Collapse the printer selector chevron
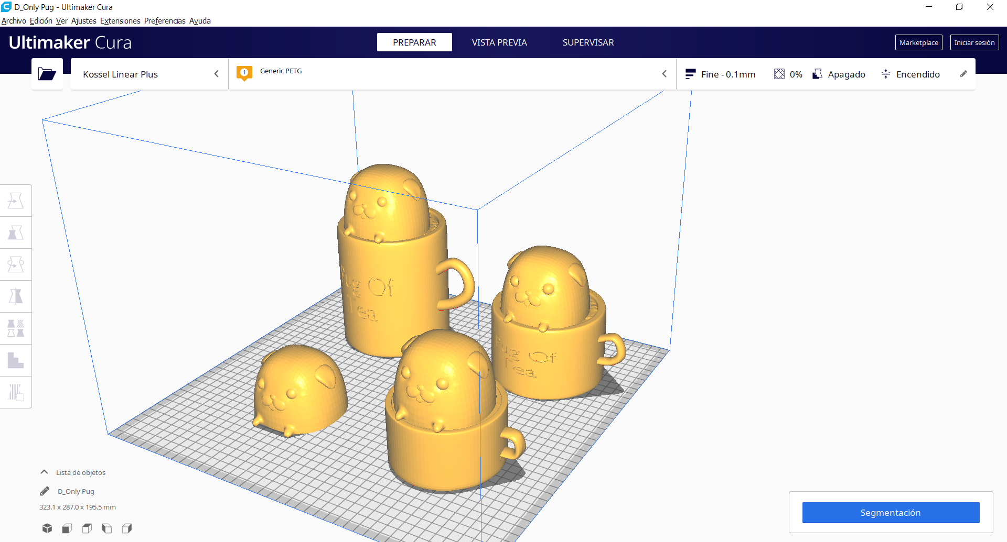 217,74
